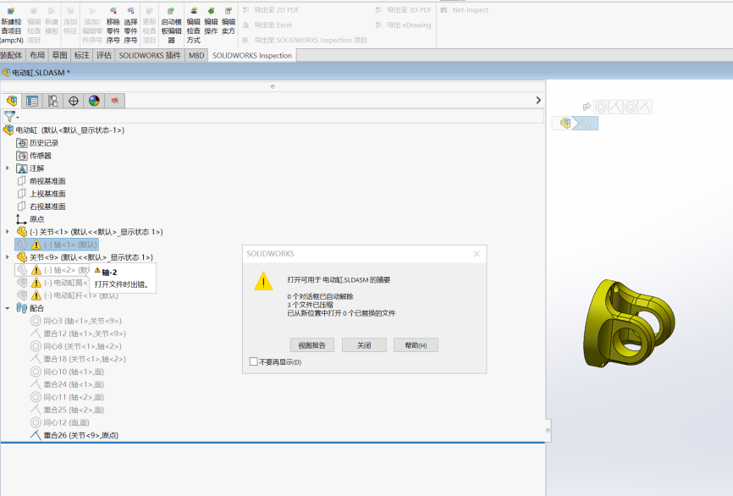The image size is (733, 496).
Task: Select mate 重合24 (轴<1>,面)
Action: click(68, 384)
